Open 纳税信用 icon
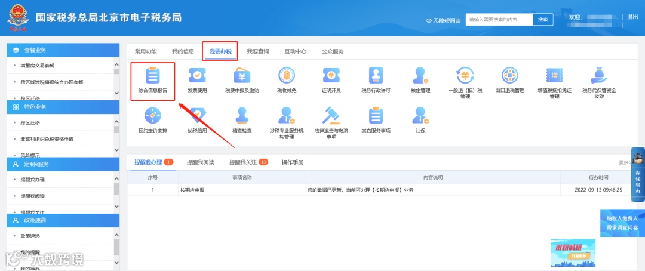This screenshot has height=271, width=645. (197, 116)
